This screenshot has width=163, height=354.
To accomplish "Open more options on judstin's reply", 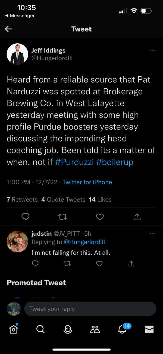I will [152, 233].
